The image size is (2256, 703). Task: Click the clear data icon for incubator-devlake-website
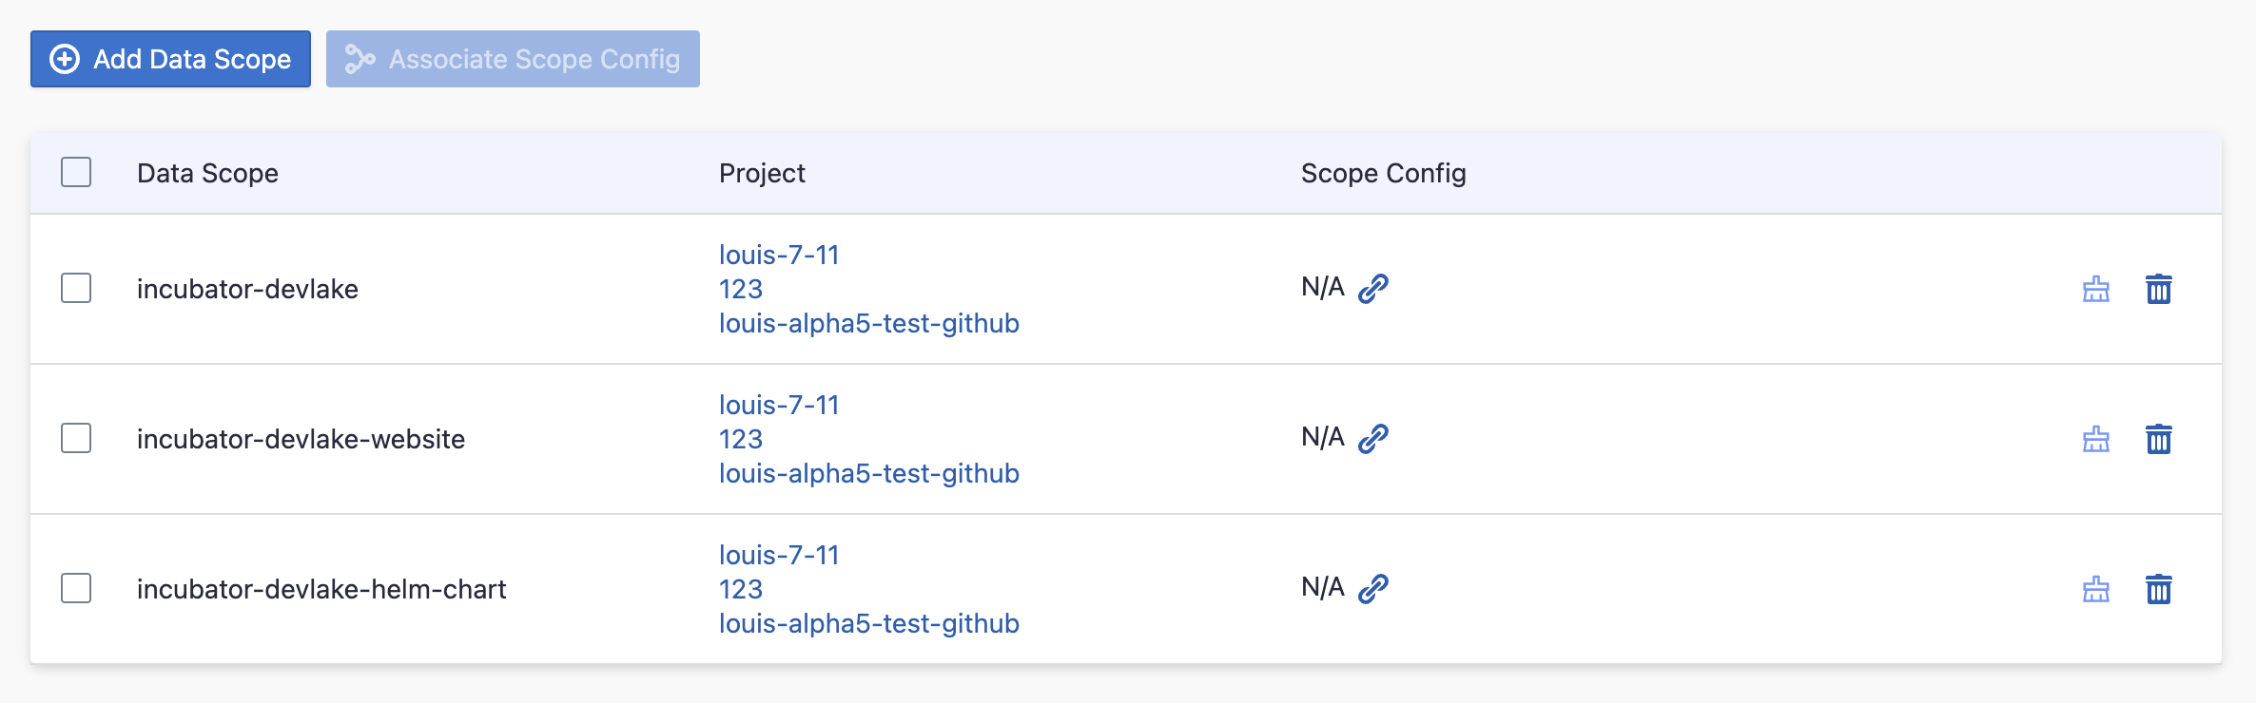point(2095,439)
